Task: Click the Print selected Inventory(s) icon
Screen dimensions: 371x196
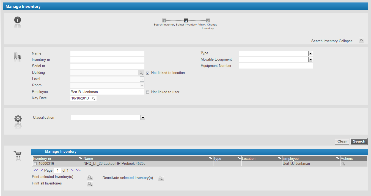Action: pyautogui.click(x=90, y=177)
